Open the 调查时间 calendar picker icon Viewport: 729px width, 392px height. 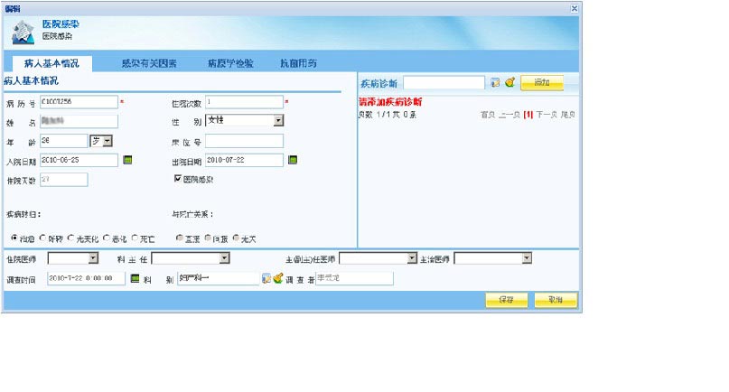point(135,278)
